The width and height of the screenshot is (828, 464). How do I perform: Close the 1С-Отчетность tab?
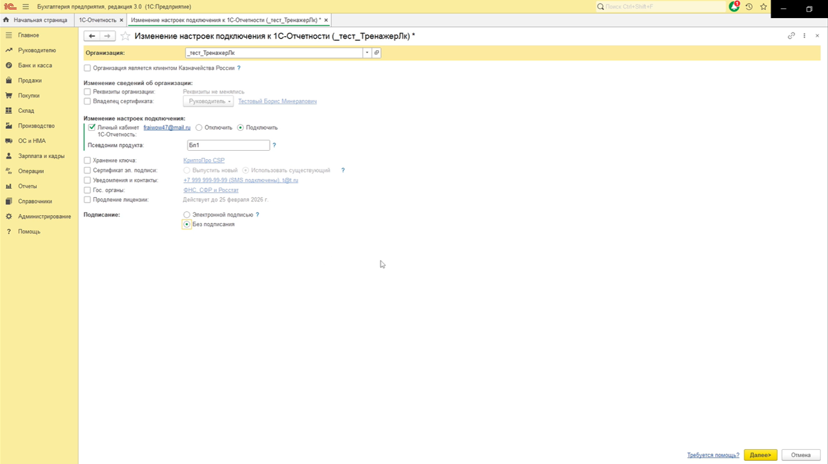(x=121, y=20)
